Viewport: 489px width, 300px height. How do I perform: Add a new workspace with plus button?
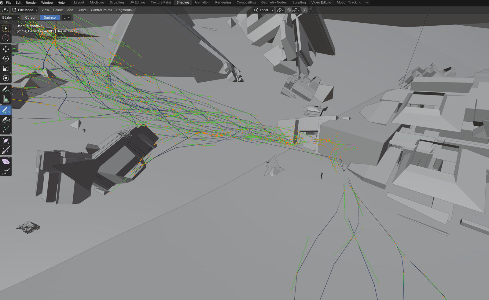(x=367, y=2)
